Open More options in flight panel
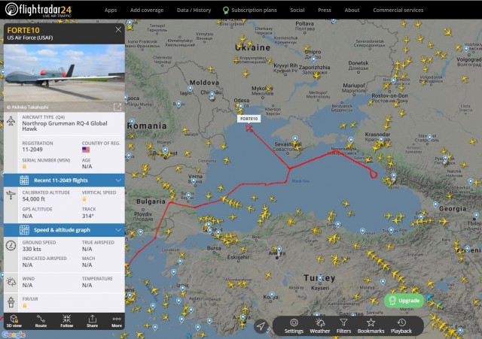This screenshot has width=482, height=339. click(117, 321)
